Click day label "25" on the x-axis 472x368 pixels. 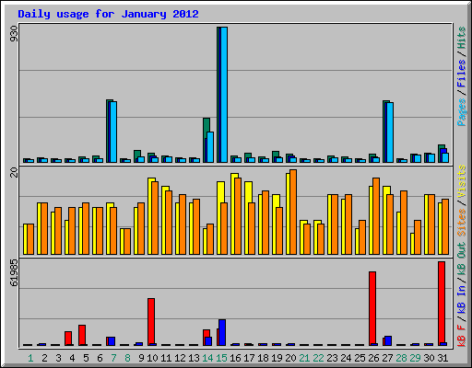(x=360, y=358)
